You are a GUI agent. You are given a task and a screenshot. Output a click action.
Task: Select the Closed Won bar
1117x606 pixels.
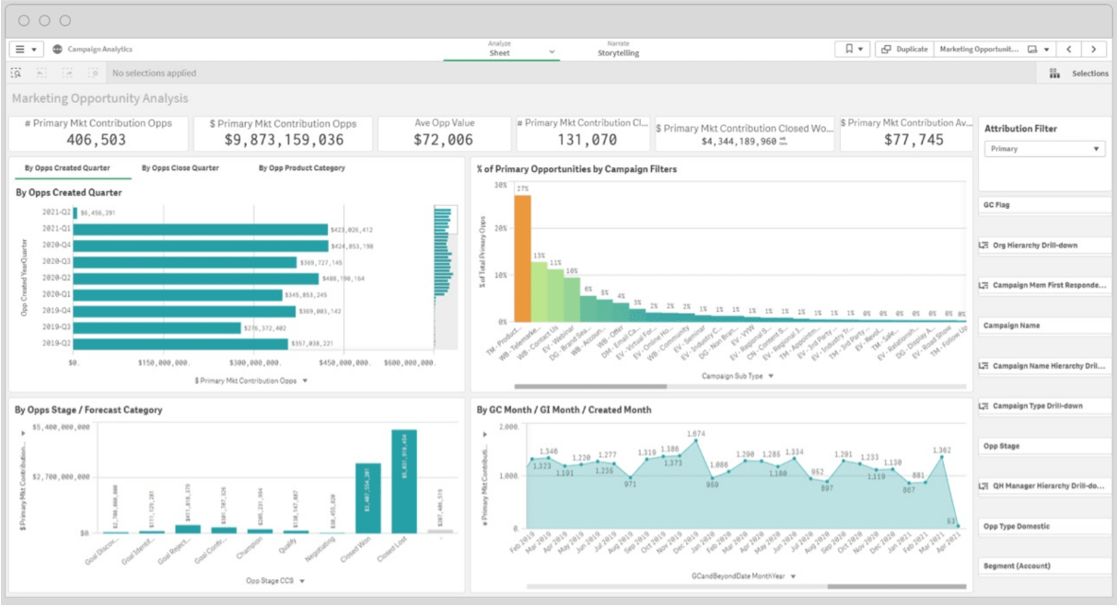[x=368, y=497]
